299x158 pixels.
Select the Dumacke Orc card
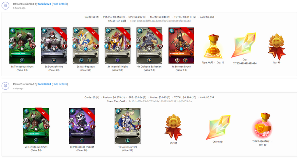54,46
